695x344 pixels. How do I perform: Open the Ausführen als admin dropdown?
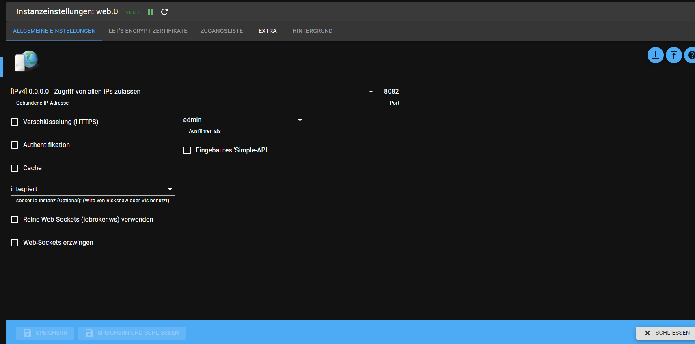pos(244,120)
